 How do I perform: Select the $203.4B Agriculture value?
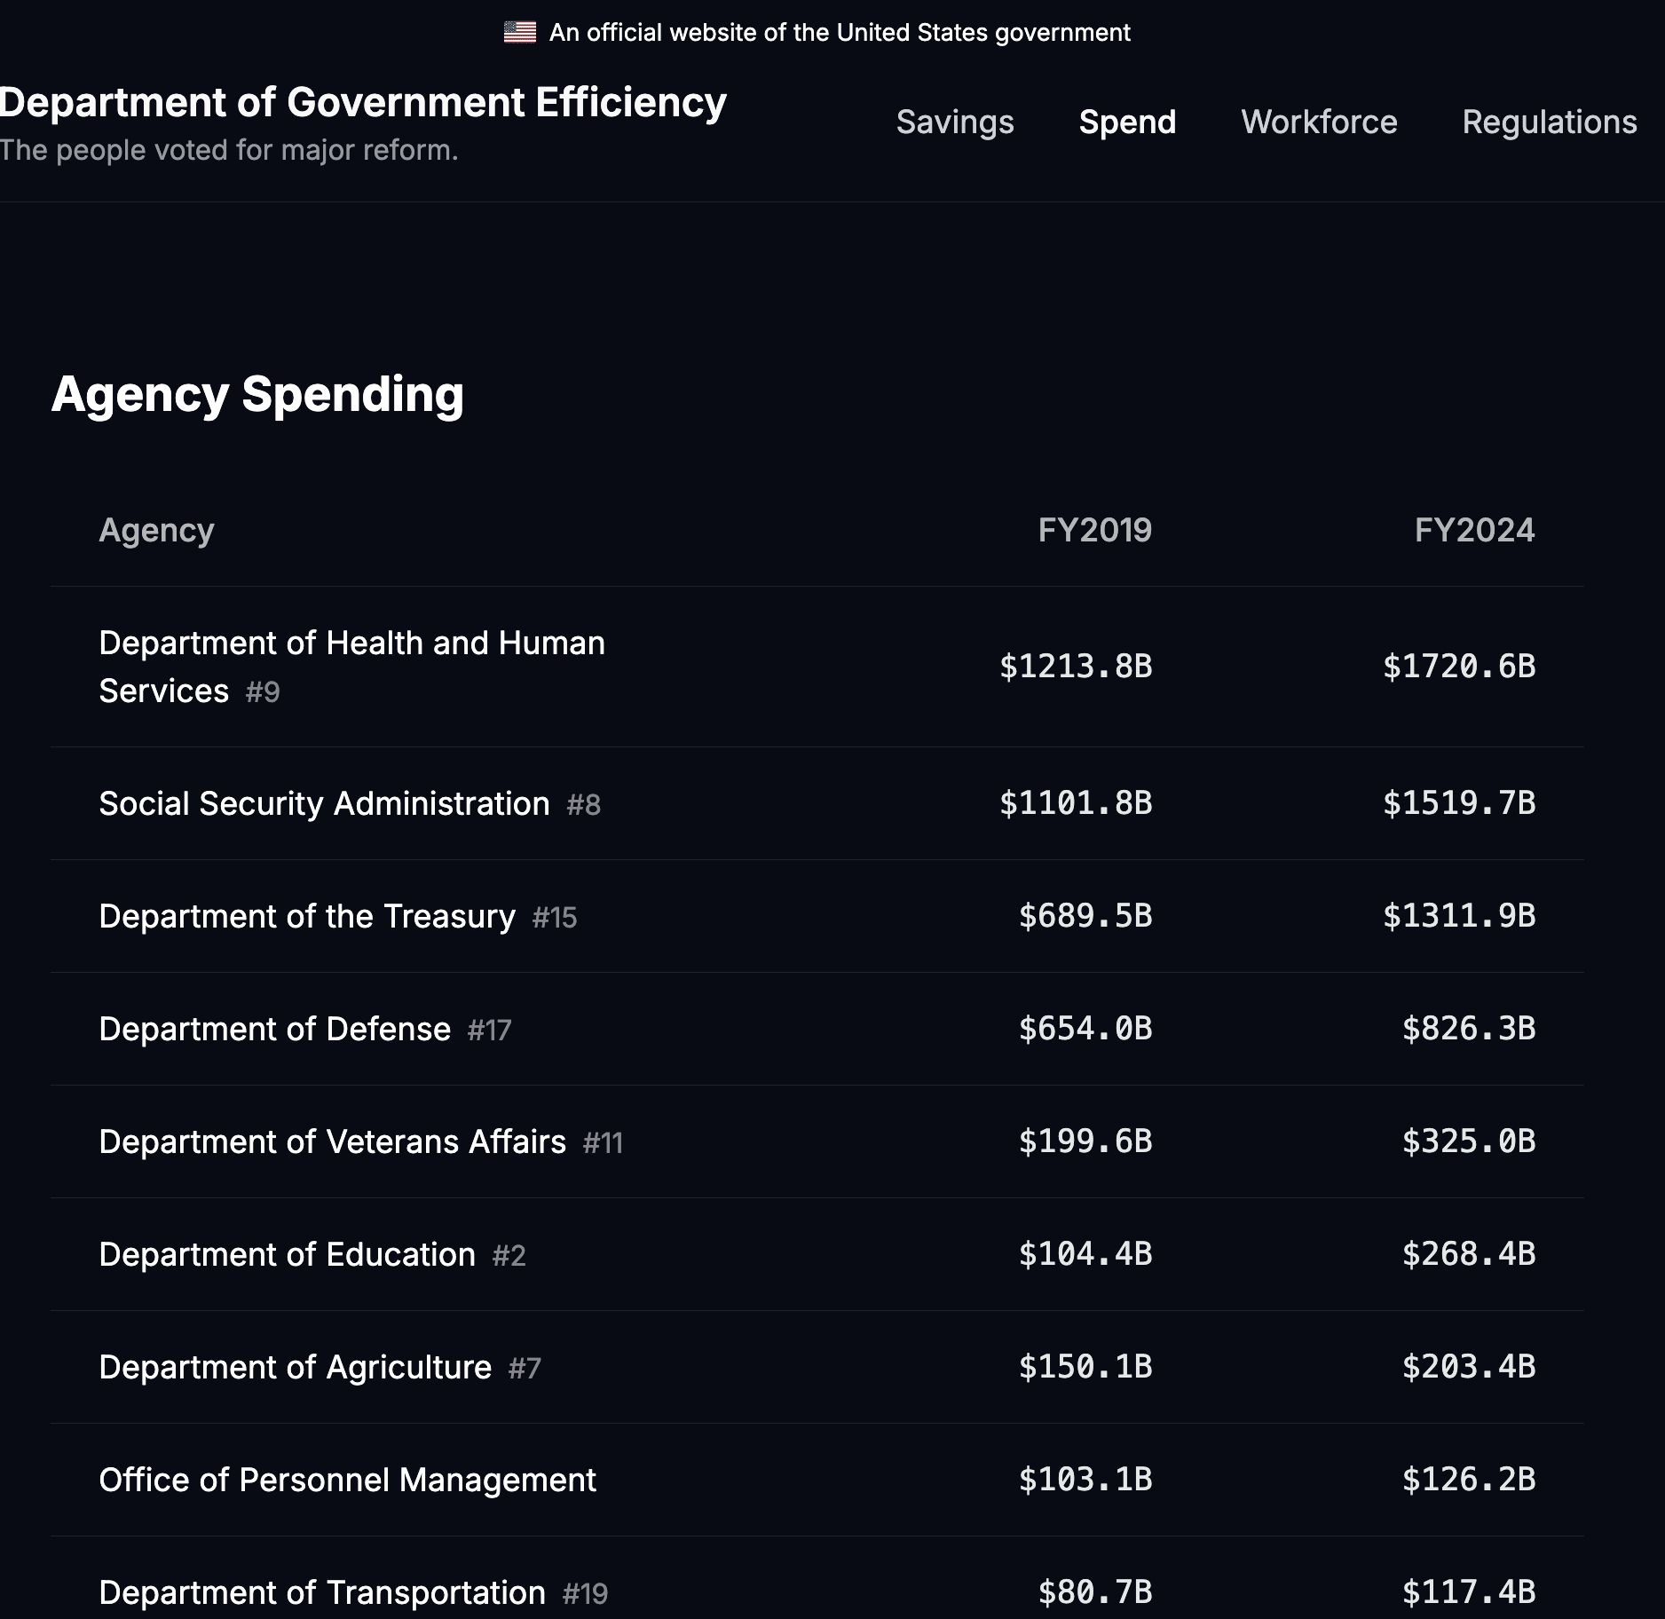pyautogui.click(x=1469, y=1367)
